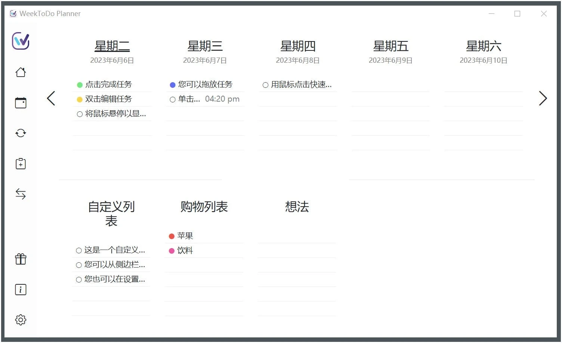Open Settings with the gear icon
Image resolution: width=562 pixels, height=343 pixels.
21,319
